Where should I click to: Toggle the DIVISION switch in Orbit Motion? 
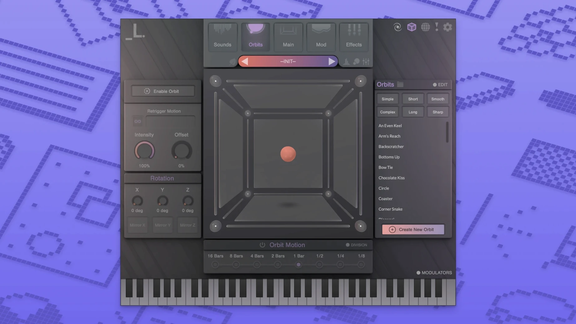[x=356, y=245]
